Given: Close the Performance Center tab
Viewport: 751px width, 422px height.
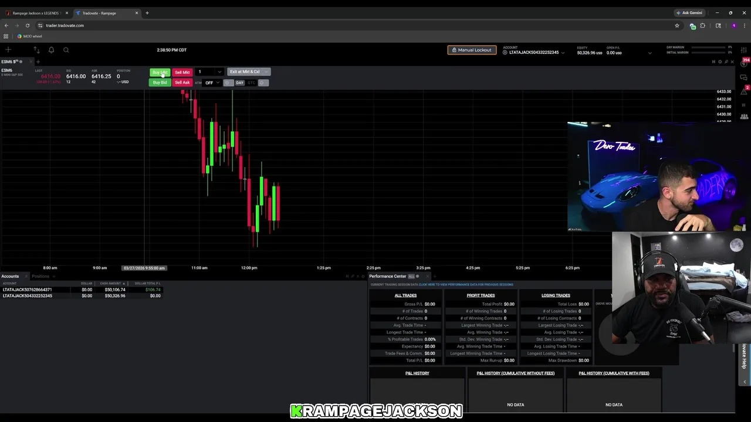Looking at the screenshot, I should click(427, 276).
